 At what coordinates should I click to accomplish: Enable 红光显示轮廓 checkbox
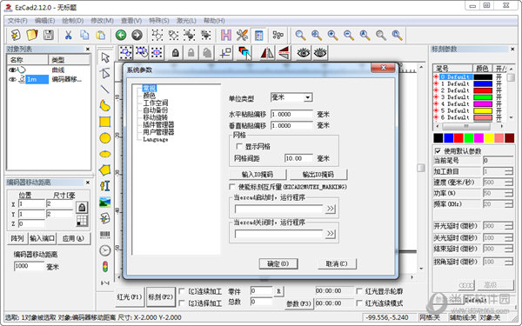point(359,291)
